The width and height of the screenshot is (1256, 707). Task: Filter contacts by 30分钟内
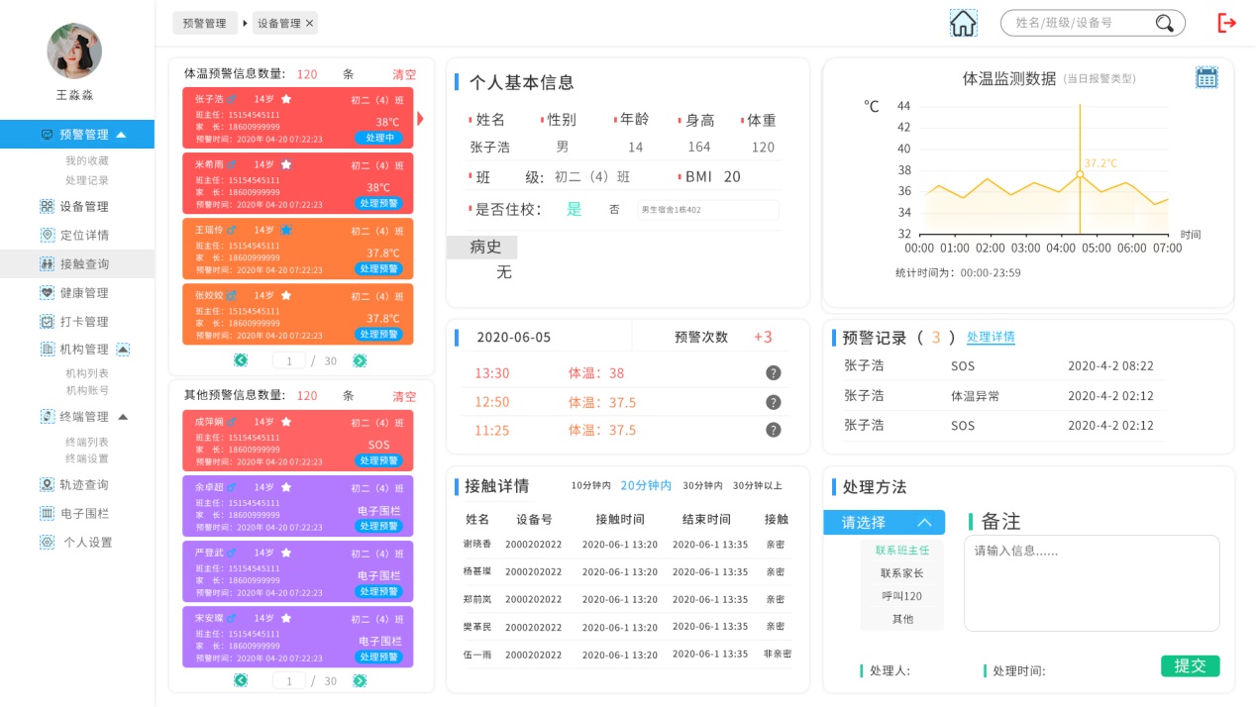702,486
